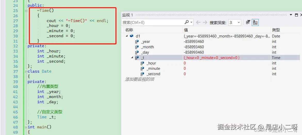The width and height of the screenshot is (302, 135).
Task: Click the field icon beside _hour
Action: [x=142, y=63]
